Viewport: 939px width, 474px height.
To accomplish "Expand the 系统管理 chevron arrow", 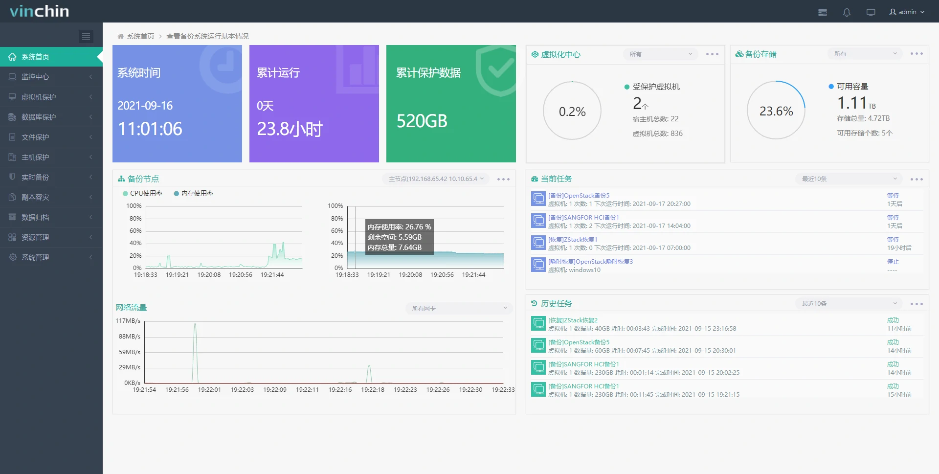I will (x=91, y=257).
